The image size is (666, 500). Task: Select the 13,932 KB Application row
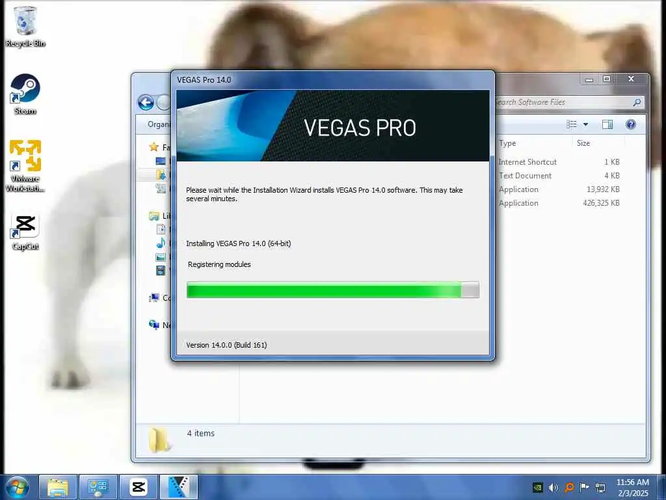coord(559,189)
